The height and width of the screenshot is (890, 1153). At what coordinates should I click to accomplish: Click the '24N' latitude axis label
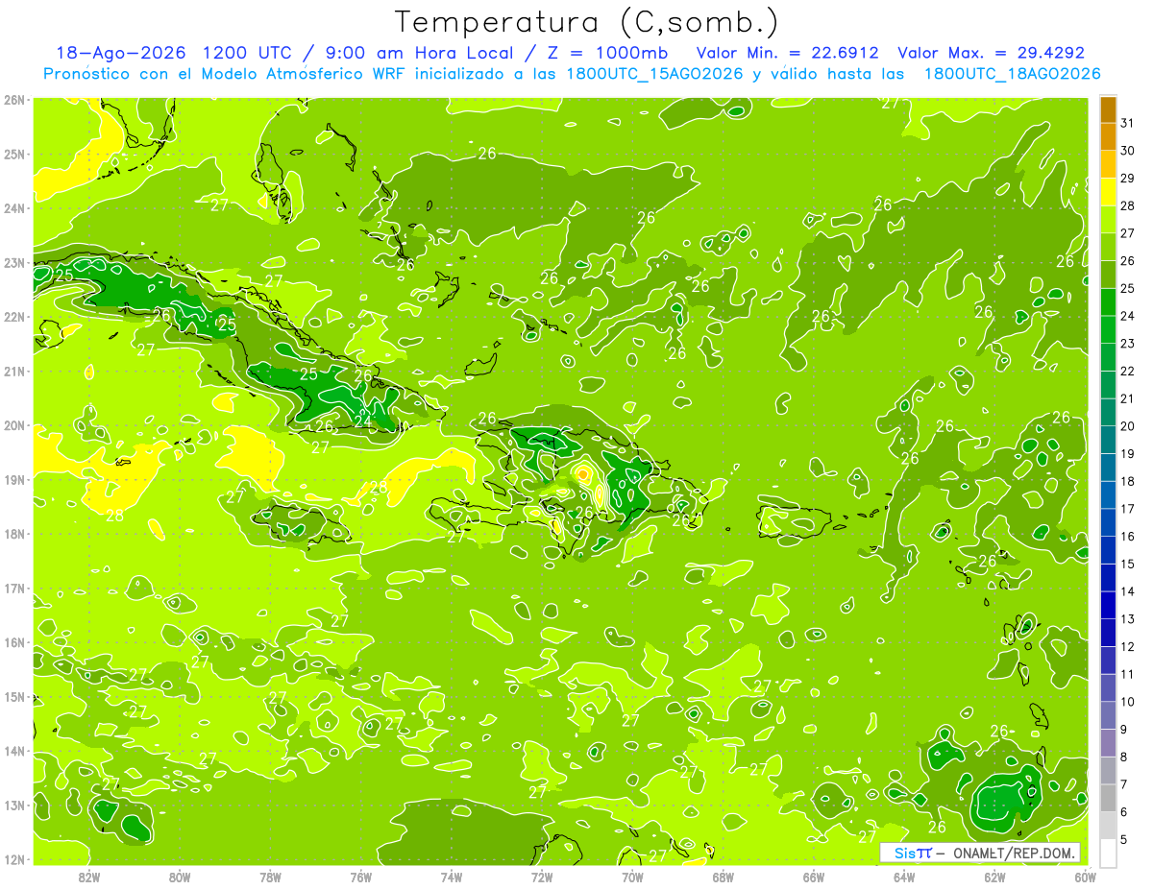pos(14,208)
